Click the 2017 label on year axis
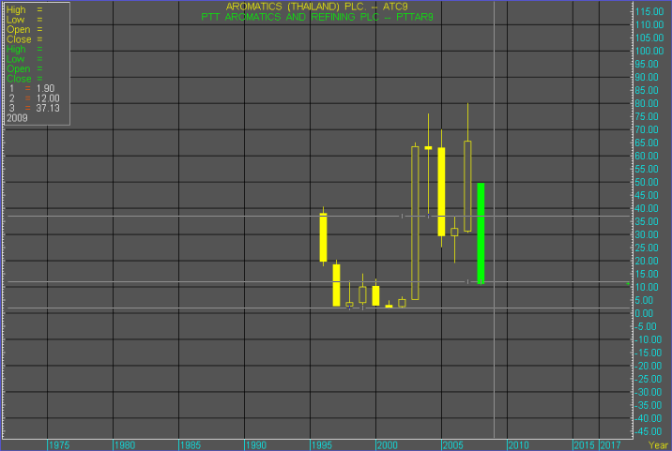The image size is (672, 451). point(610,445)
